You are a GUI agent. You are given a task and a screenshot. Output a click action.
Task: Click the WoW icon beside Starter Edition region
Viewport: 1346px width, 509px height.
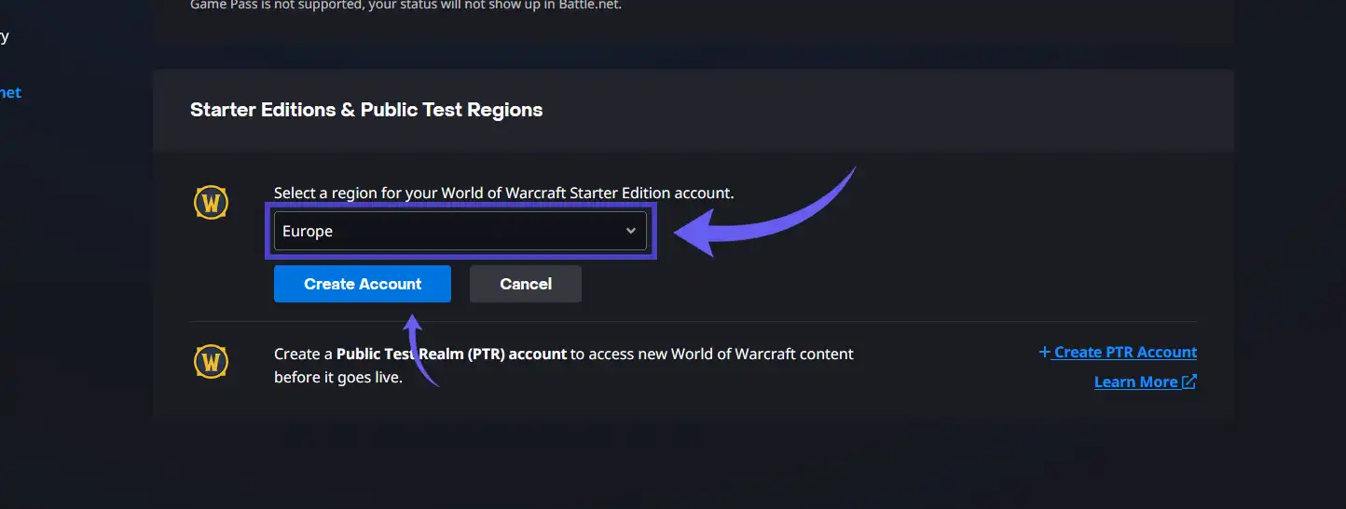coord(211,202)
